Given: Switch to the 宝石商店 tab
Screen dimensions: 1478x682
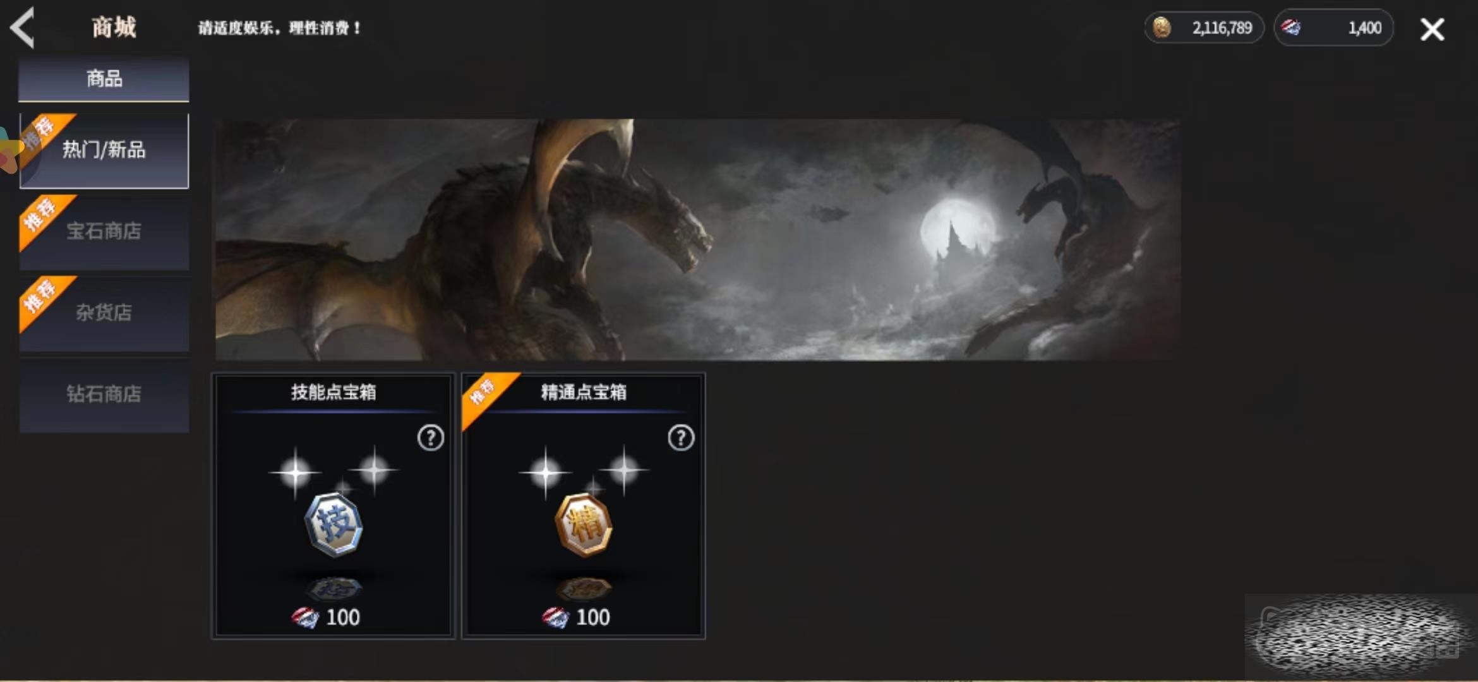Looking at the screenshot, I should (x=104, y=232).
